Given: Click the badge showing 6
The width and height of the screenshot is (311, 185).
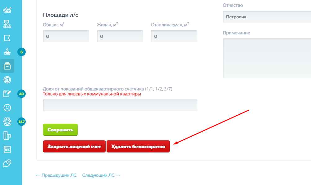Looking at the screenshot, I should click(21, 52).
